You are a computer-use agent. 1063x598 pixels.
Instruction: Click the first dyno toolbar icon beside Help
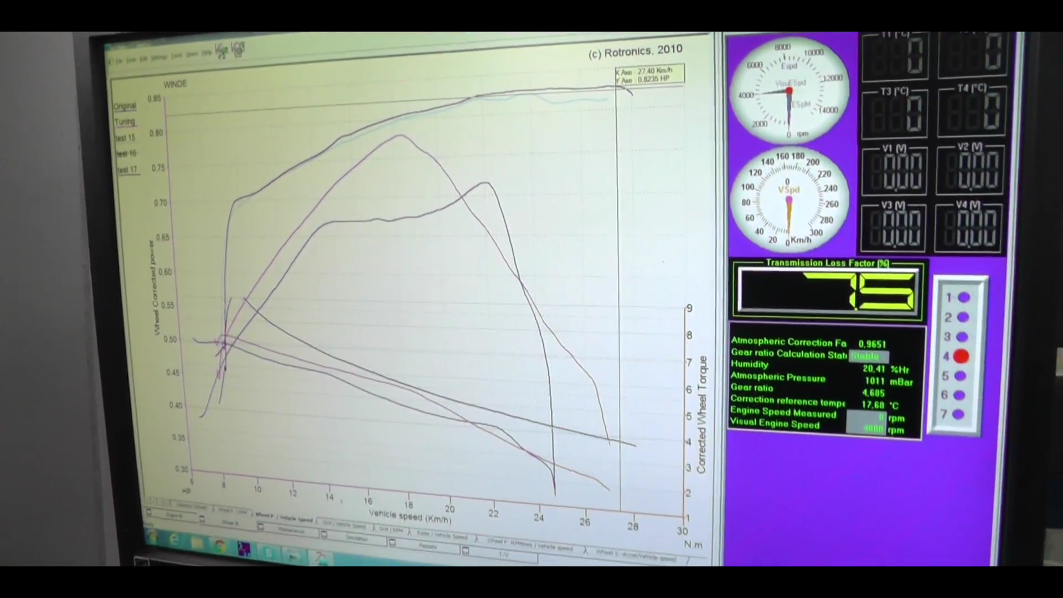221,51
